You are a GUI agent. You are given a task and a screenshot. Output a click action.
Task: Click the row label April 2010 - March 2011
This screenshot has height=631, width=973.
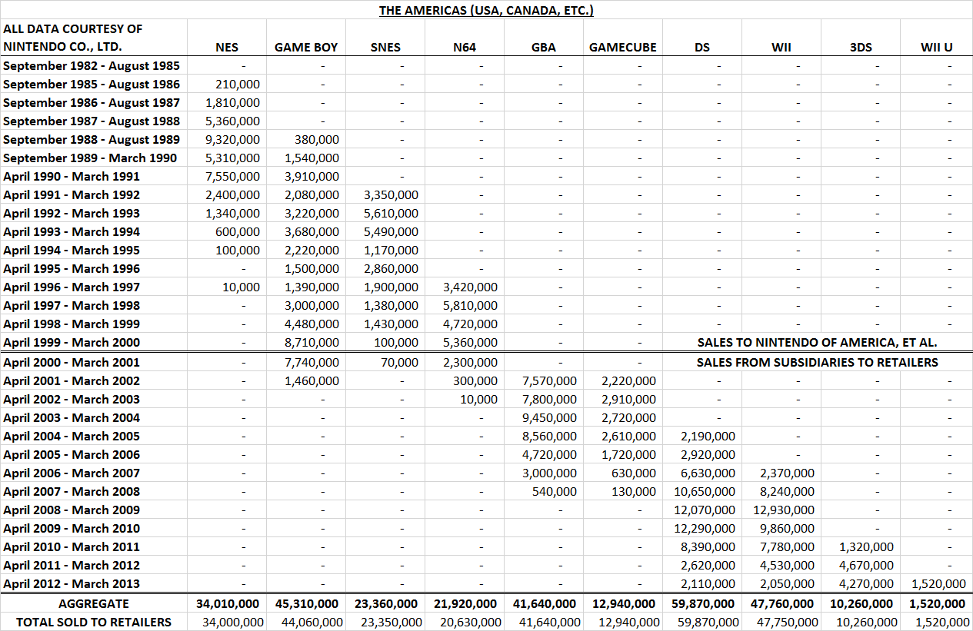[72, 546]
